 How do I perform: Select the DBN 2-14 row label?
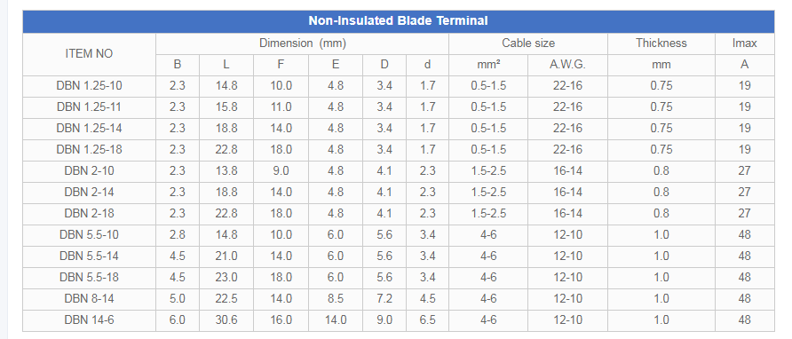click(x=89, y=192)
